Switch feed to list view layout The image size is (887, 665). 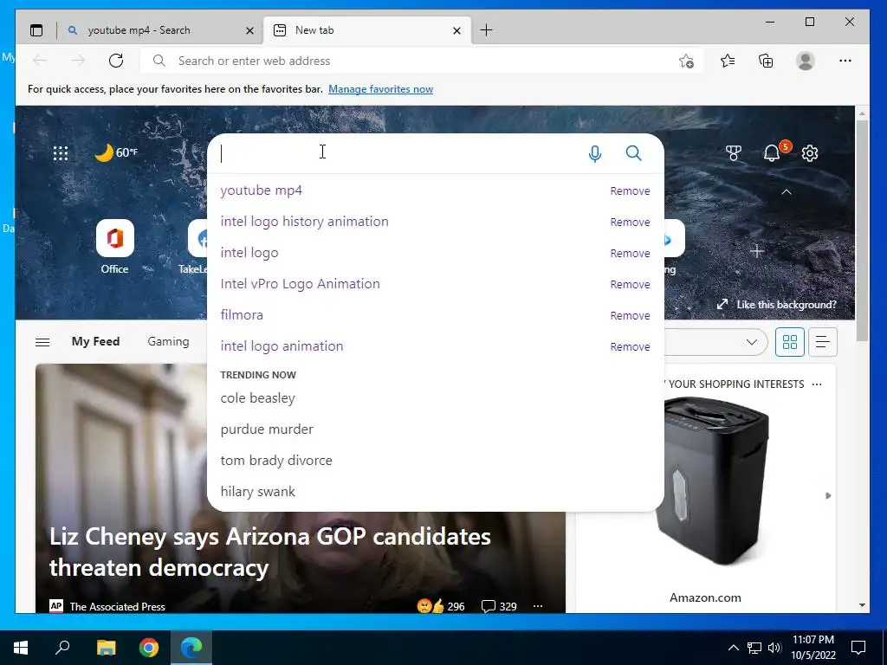tap(823, 342)
